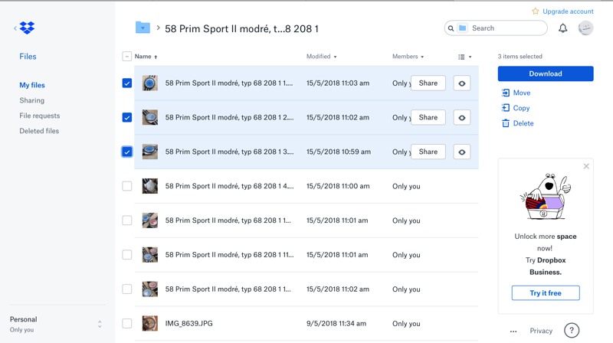
Task: Open the help question mark icon
Action: [x=572, y=331]
